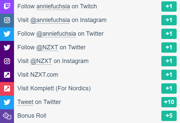Viewport: 180px width, 123px height.
Task: Select Visit Komplett (For Nordics) entry
Action: [54, 88]
